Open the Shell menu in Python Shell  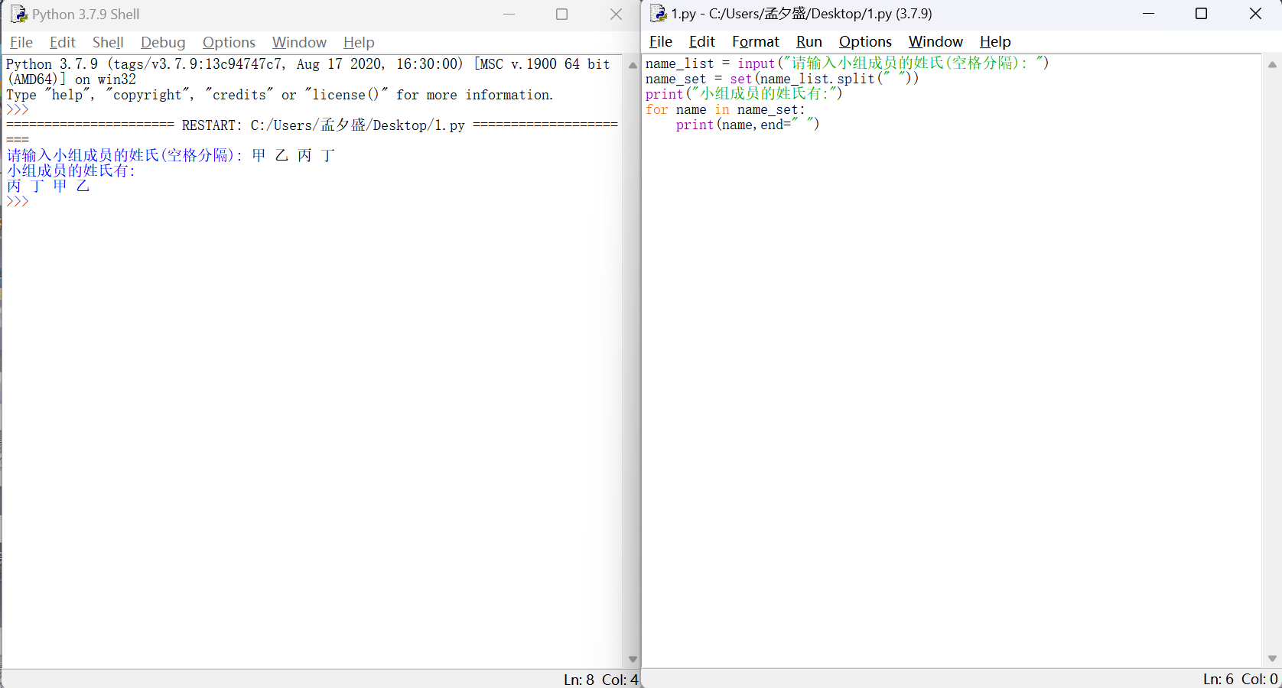108,43
